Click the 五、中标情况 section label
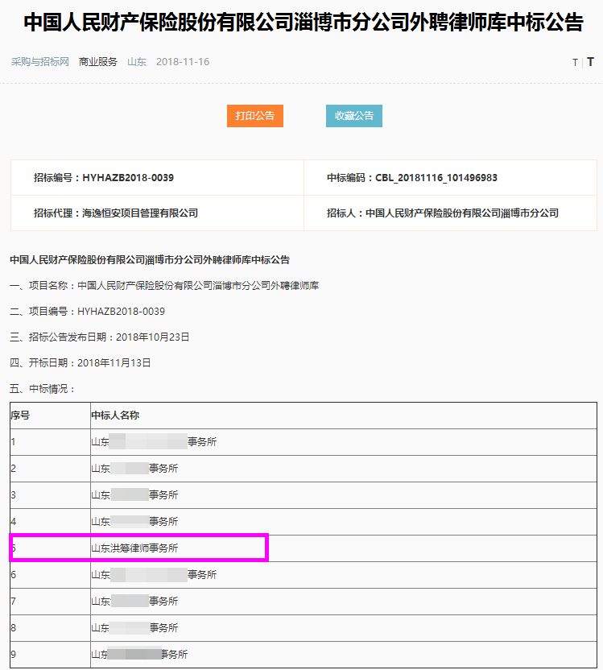The width and height of the screenshot is (603, 670). (x=43, y=389)
